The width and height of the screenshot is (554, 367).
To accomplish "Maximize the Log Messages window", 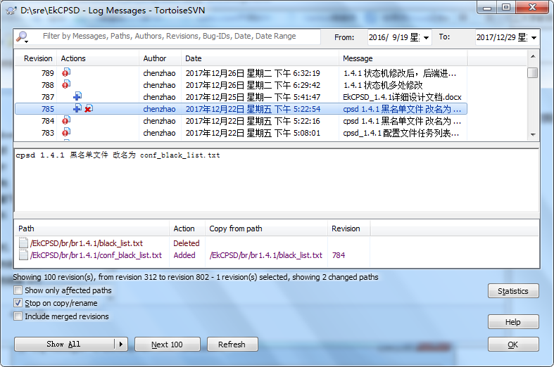I will tap(506, 7).
